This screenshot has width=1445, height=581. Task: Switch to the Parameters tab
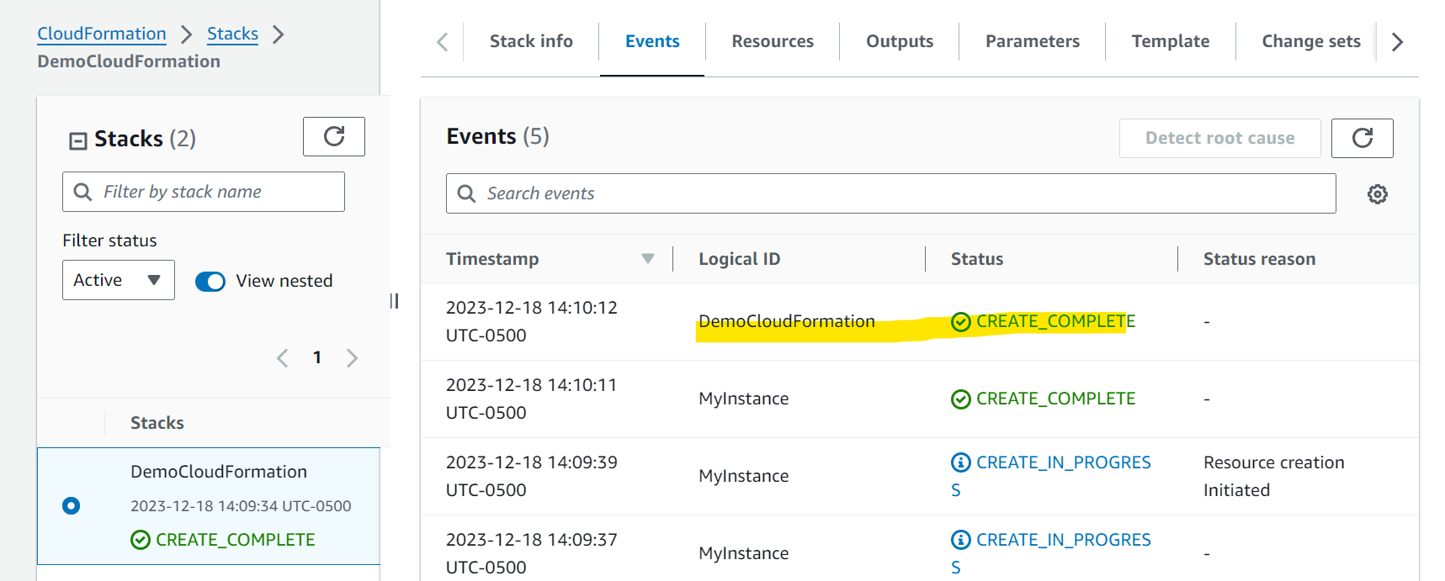point(1033,41)
